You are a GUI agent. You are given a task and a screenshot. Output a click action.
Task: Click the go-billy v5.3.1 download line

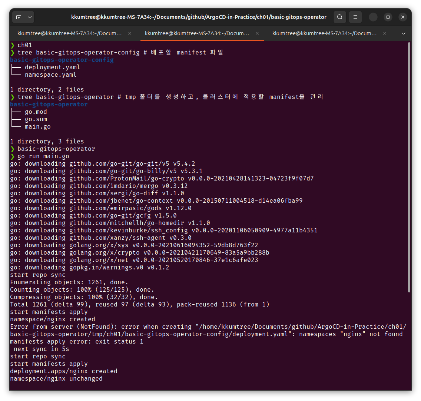click(x=106, y=171)
